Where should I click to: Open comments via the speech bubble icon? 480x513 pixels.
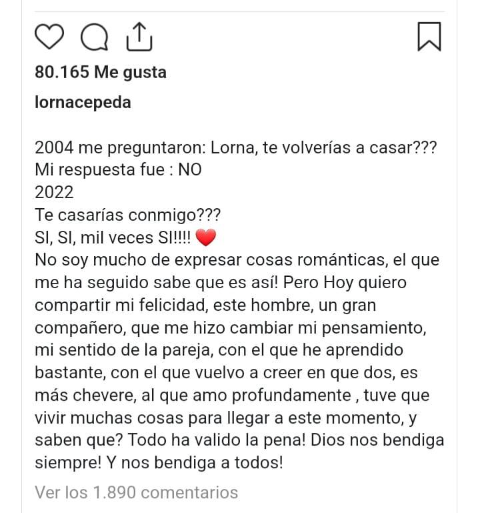[94, 37]
